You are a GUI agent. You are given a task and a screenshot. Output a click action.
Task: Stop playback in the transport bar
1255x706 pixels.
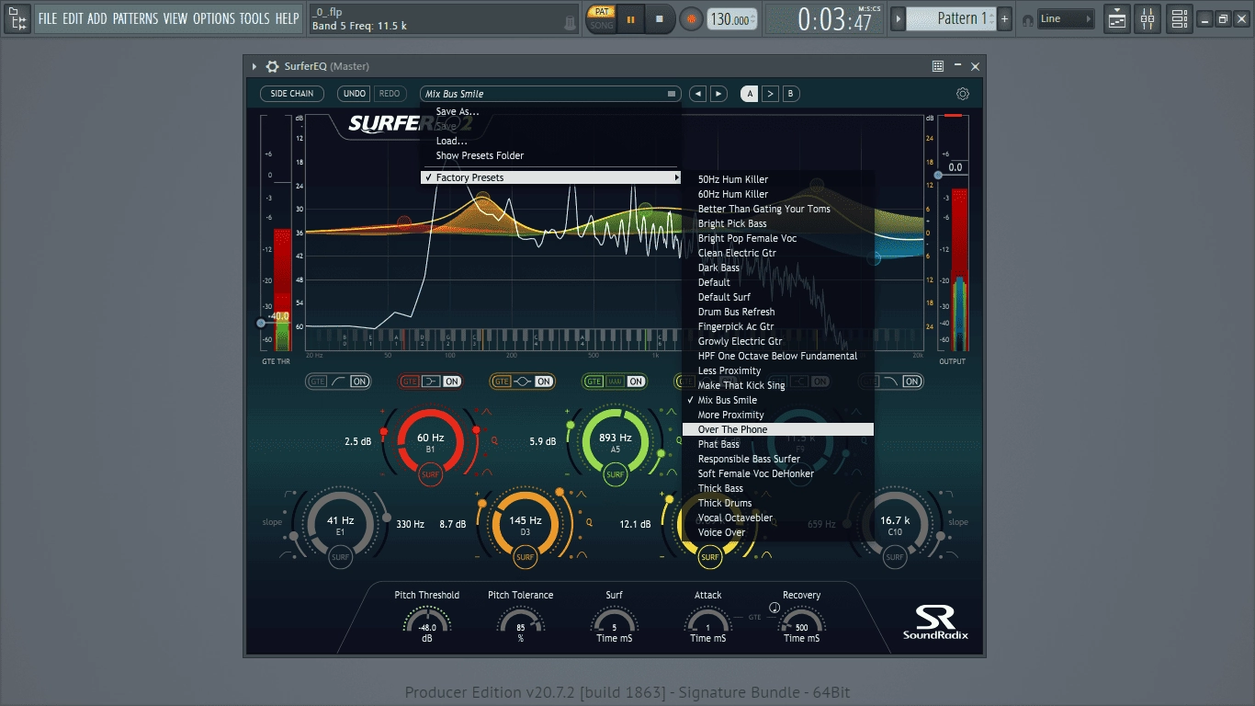click(x=659, y=18)
